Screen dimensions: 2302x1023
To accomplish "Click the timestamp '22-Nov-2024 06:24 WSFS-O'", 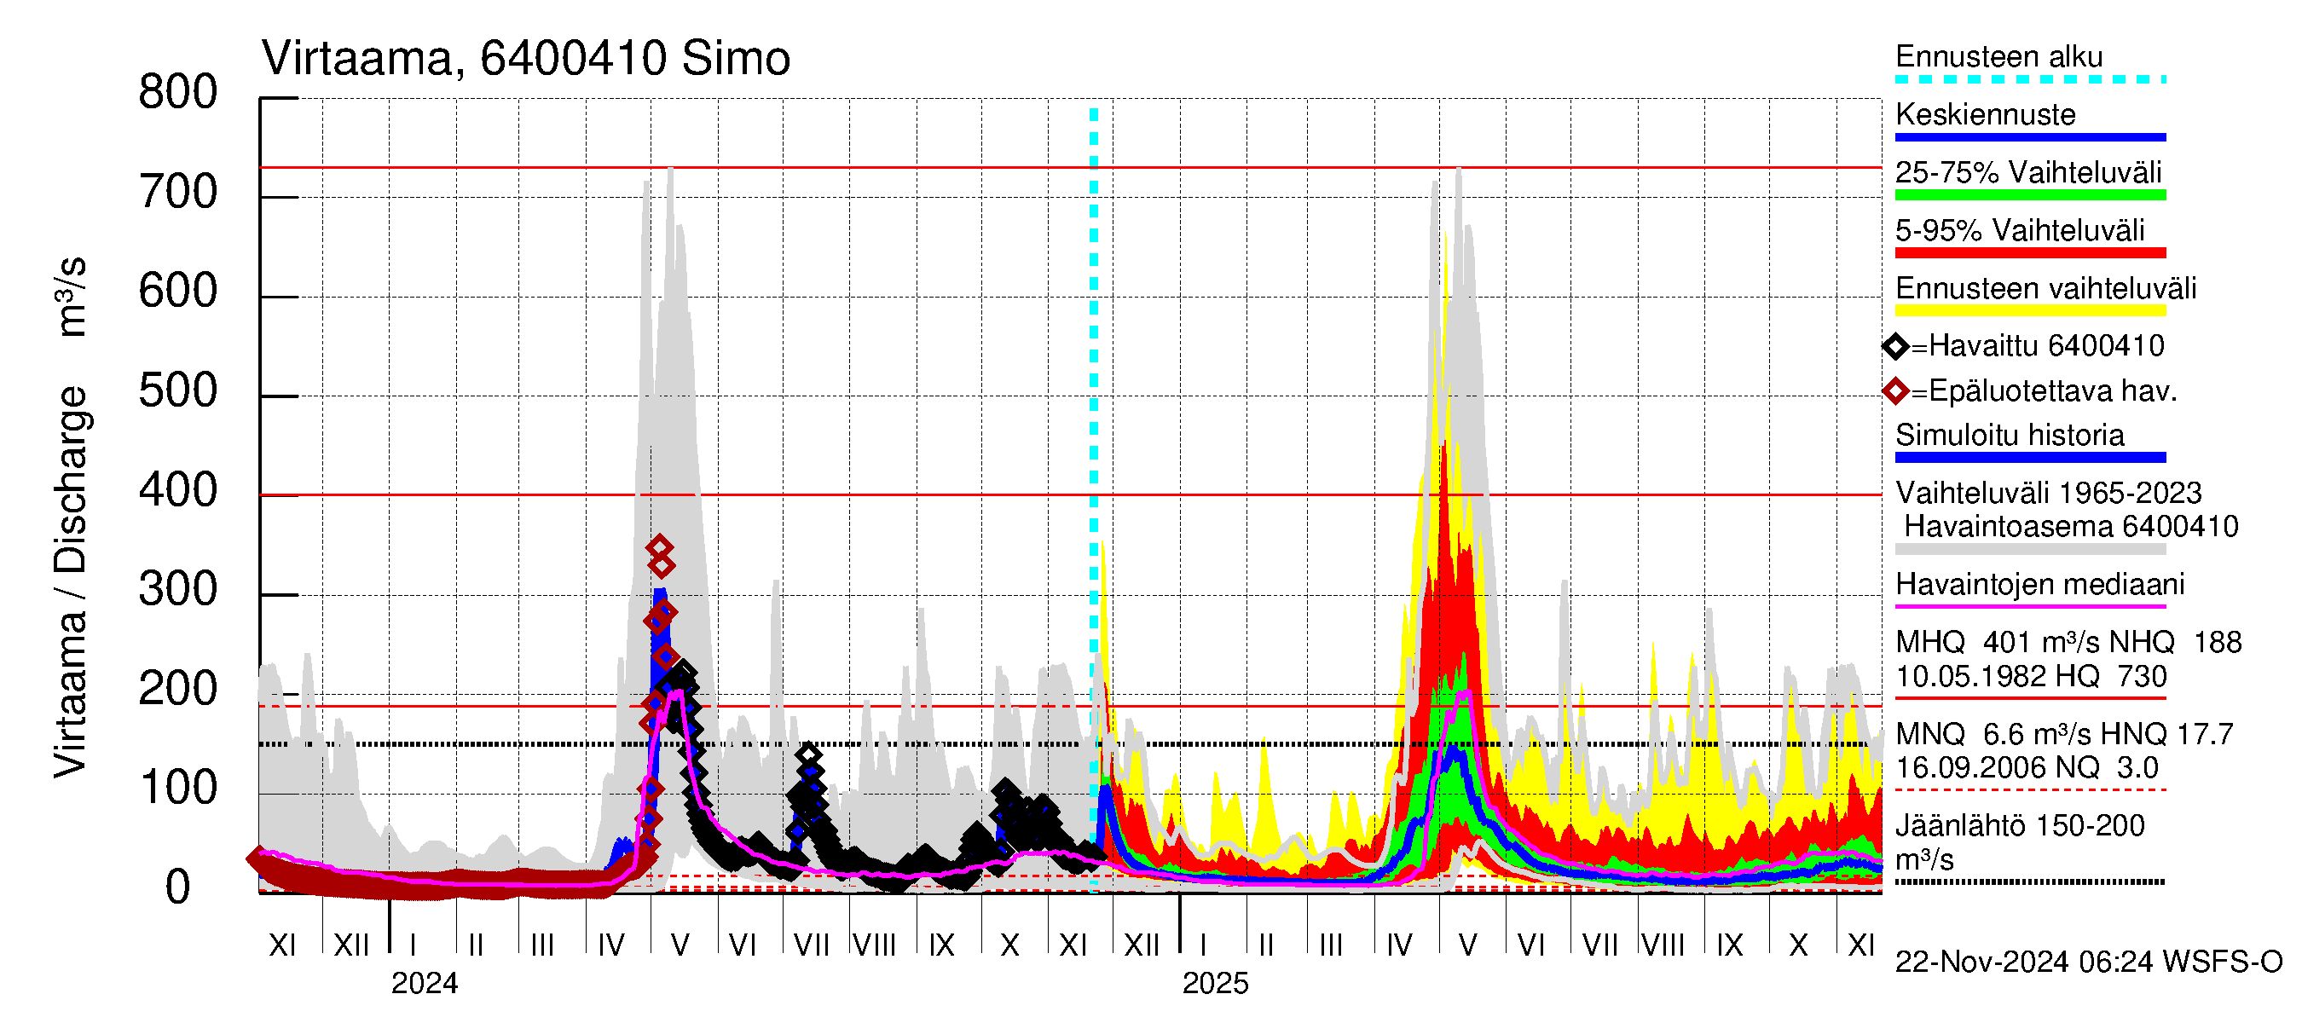I will click(x=2088, y=962).
